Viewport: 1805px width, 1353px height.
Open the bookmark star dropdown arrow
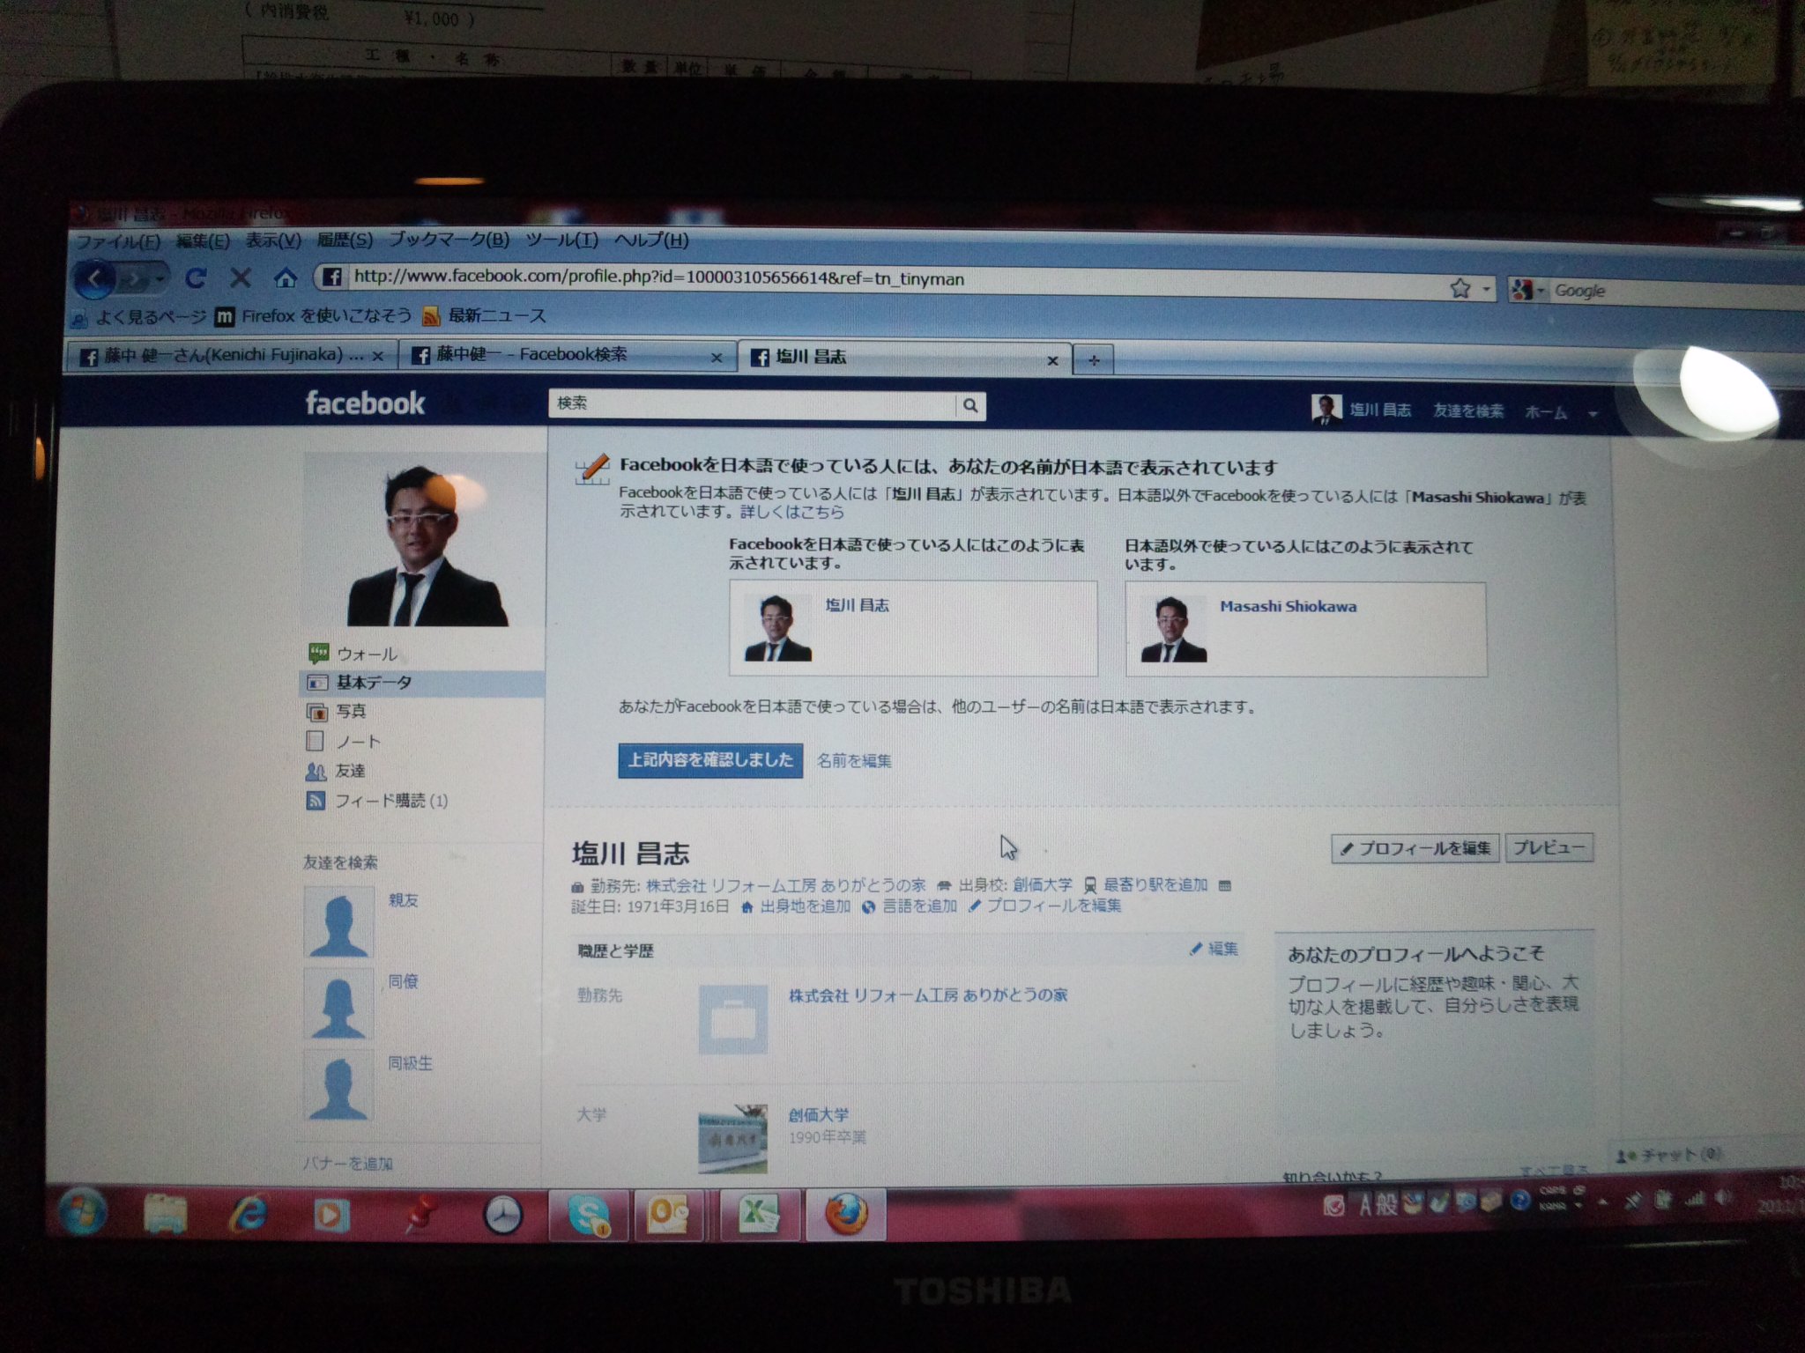click(1486, 289)
